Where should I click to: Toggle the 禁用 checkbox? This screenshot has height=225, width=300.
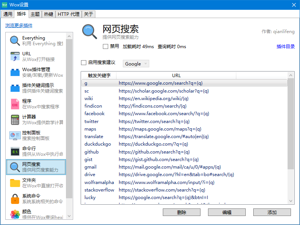(x=106, y=46)
